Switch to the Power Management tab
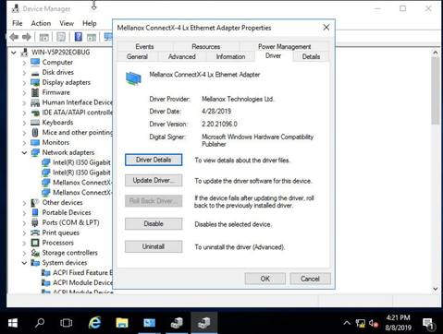Screen dimensions: 443x334 (284, 47)
